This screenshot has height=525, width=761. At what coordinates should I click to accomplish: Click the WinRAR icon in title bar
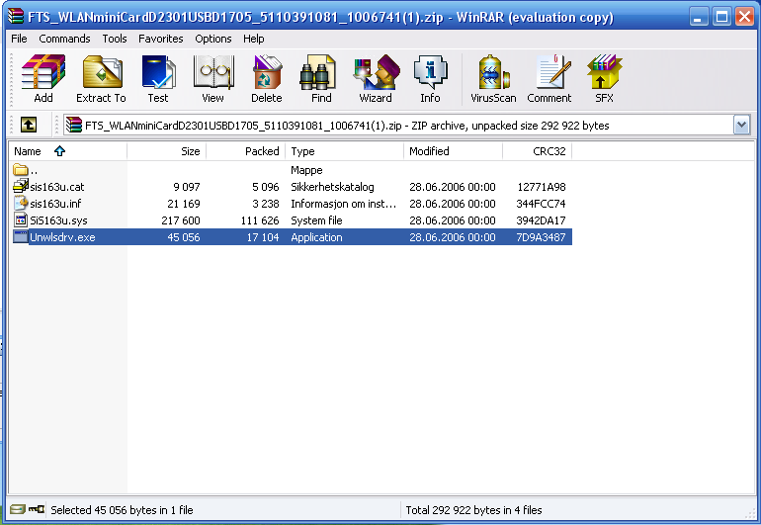pos(16,16)
